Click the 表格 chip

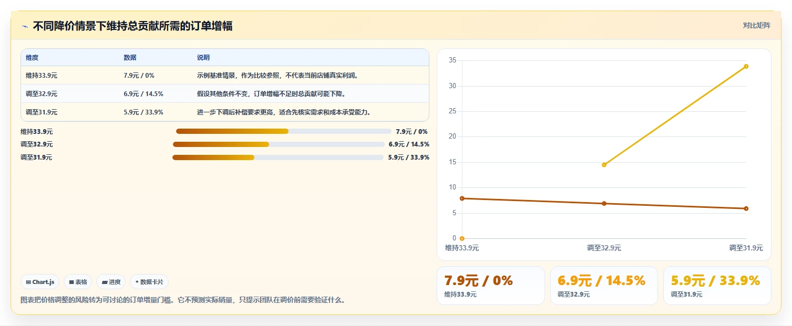click(78, 282)
